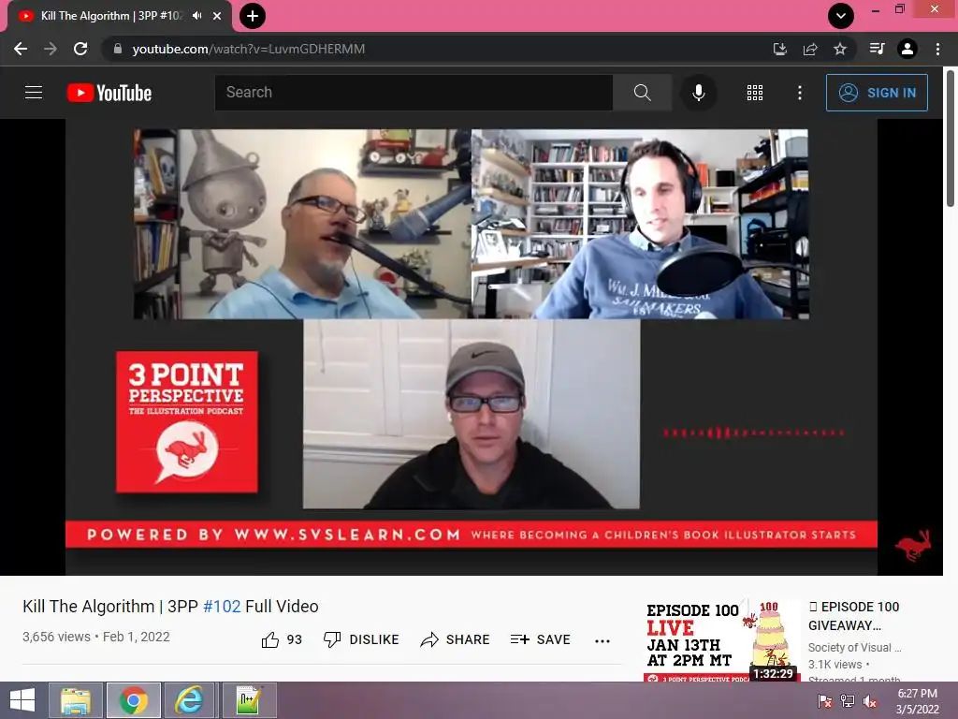Click the SIGN IN button
The height and width of the screenshot is (719, 958).
tap(877, 93)
